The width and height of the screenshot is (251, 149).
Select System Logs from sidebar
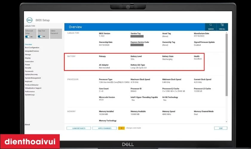pos(30,95)
